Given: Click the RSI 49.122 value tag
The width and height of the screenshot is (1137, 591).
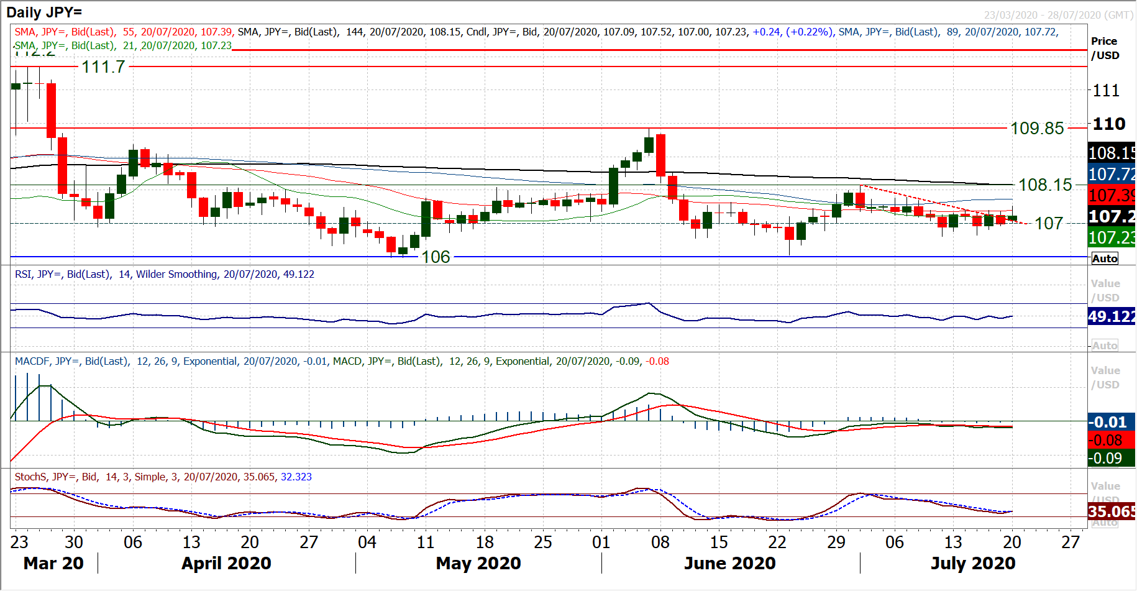Looking at the screenshot, I should [1112, 316].
